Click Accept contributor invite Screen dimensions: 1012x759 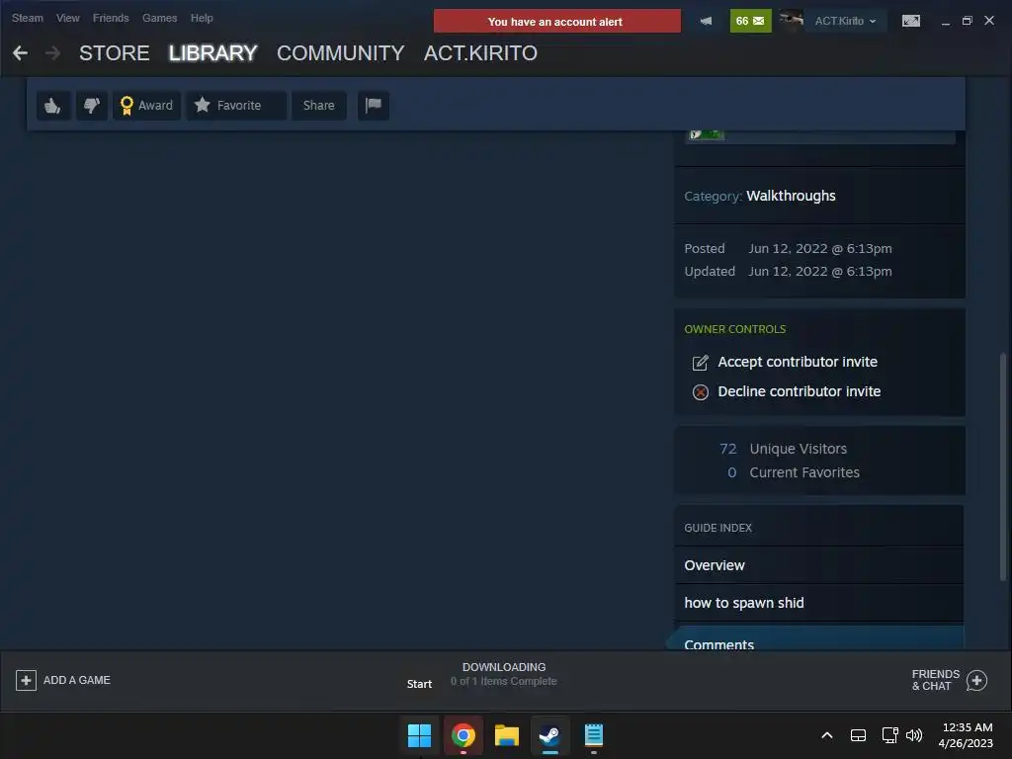[x=798, y=362]
